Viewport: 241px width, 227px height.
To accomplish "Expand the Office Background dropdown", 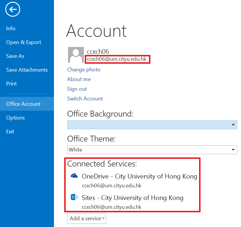I will [x=233, y=125].
